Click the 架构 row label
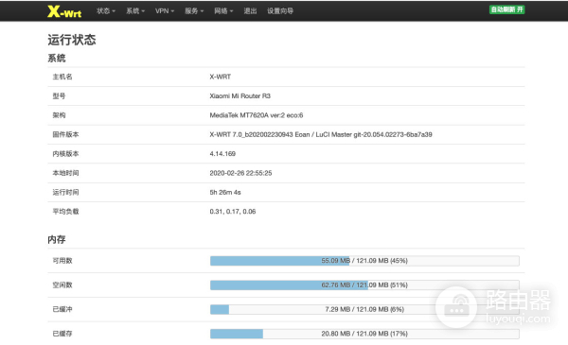 pyautogui.click(x=59, y=115)
